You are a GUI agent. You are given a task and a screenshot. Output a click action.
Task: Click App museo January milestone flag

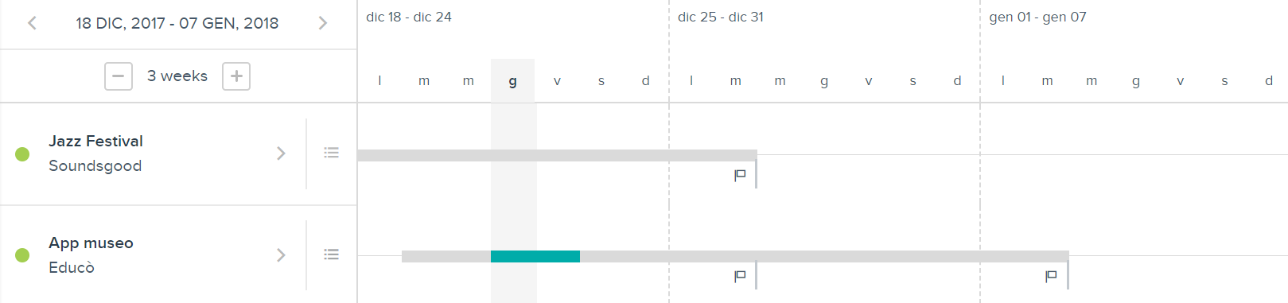[x=1051, y=276]
